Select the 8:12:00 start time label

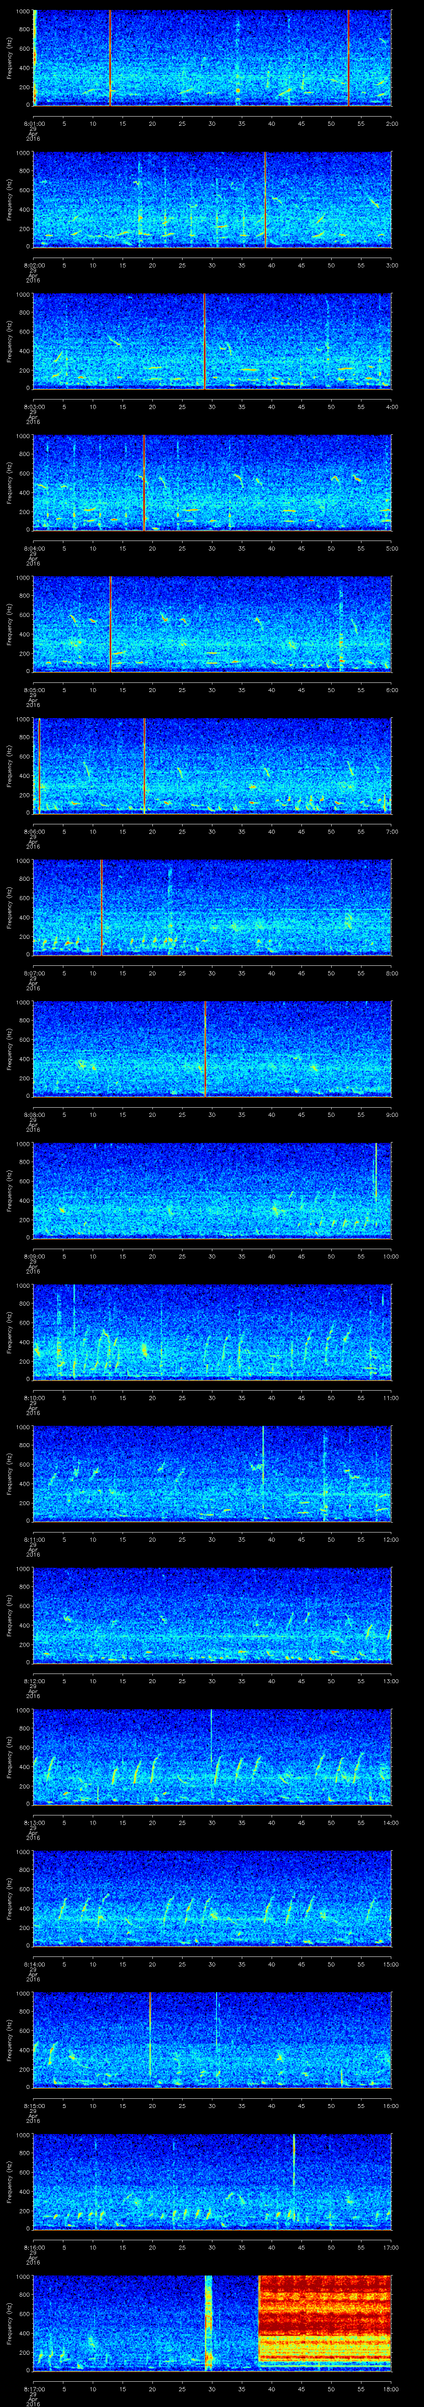[34, 1680]
